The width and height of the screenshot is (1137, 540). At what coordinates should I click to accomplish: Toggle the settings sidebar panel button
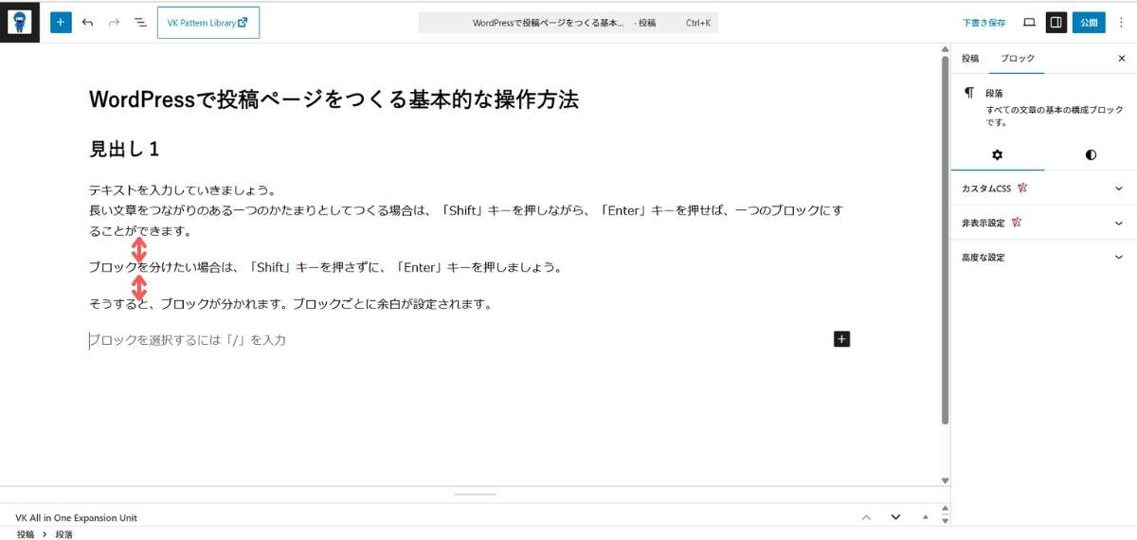pyautogui.click(x=1056, y=22)
